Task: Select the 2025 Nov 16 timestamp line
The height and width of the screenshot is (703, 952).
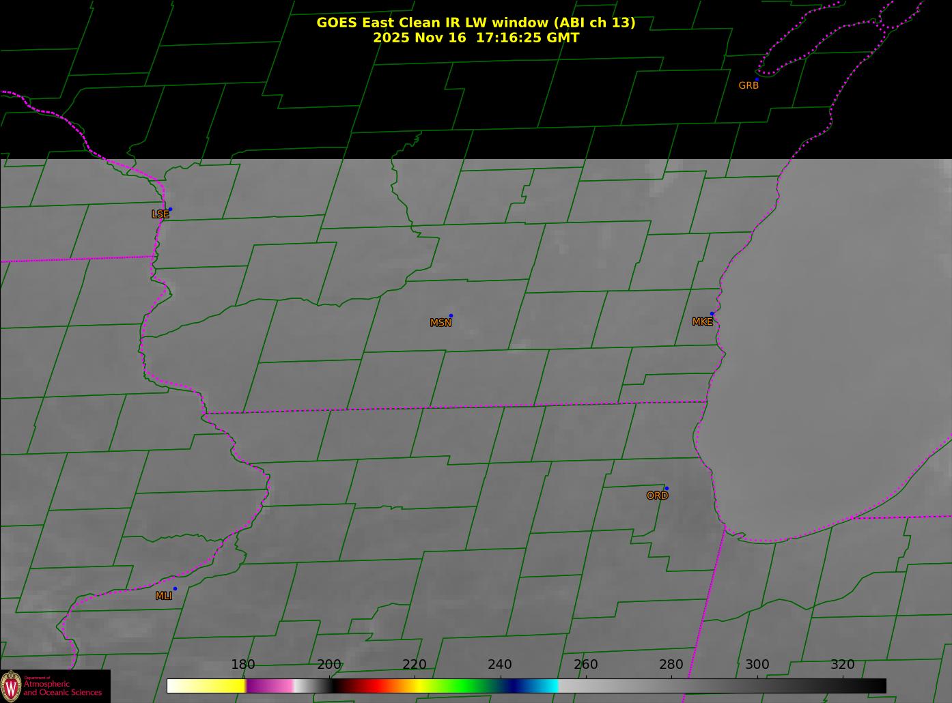Action: [x=475, y=38]
